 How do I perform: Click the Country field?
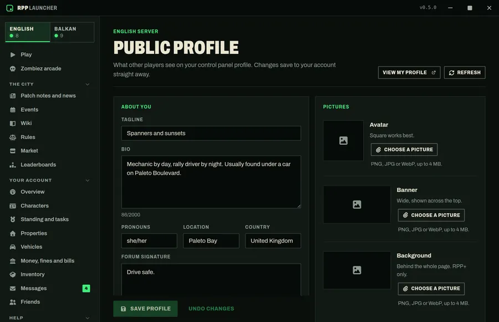coord(273,241)
